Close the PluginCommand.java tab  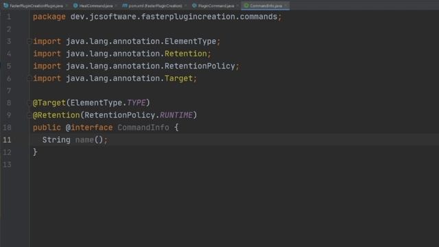coord(237,5)
